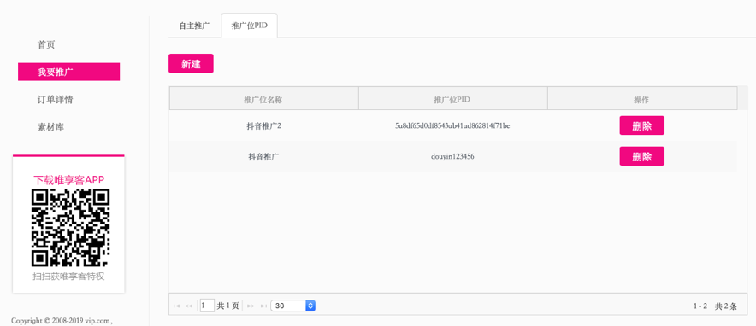Image resolution: width=756 pixels, height=326 pixels.
Task: Open 素材库 in the sidebar
Action: [x=51, y=127]
